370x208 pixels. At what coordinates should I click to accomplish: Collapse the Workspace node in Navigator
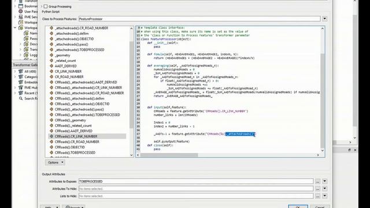[x=15, y=28]
